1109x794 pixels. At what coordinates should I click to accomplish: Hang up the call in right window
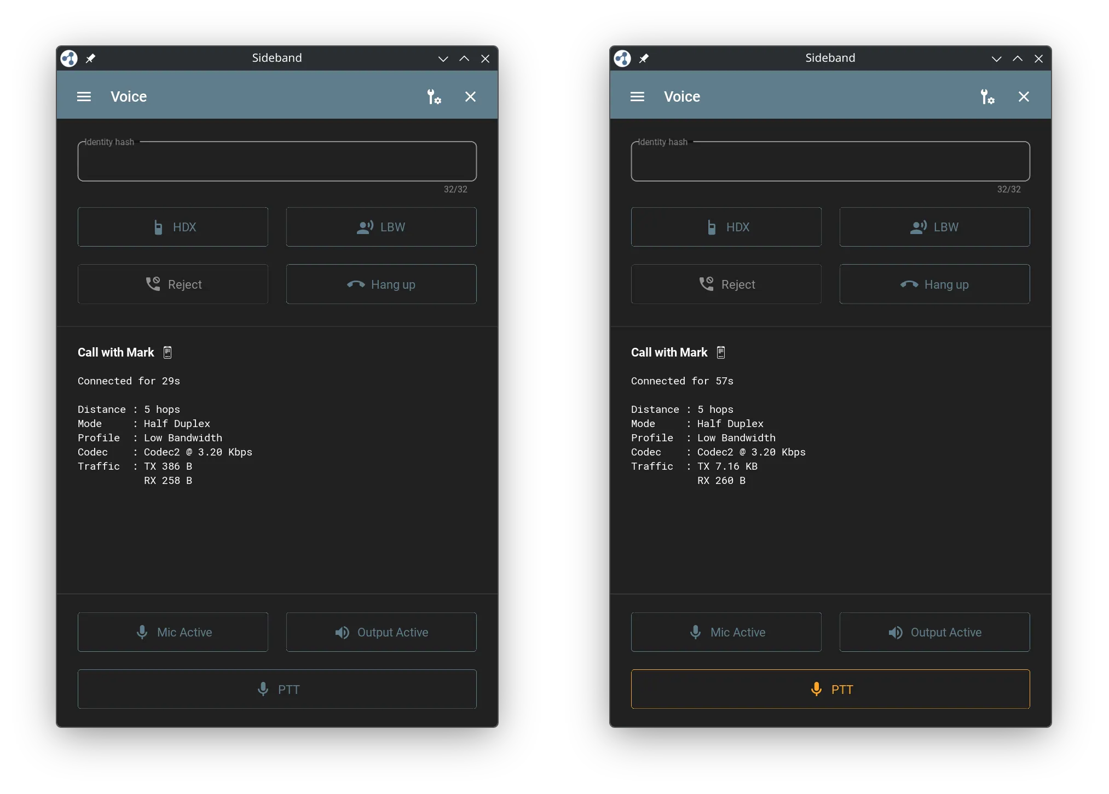935,284
